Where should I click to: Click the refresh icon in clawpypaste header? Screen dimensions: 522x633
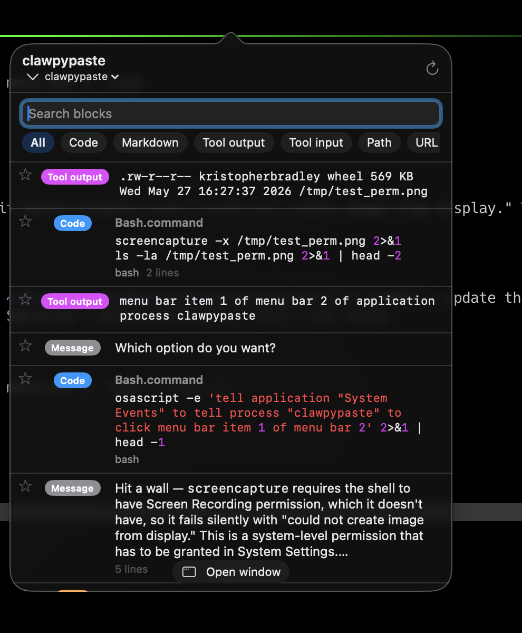(x=432, y=68)
